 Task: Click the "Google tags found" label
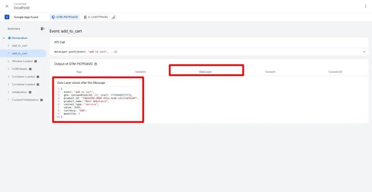[26, 17]
